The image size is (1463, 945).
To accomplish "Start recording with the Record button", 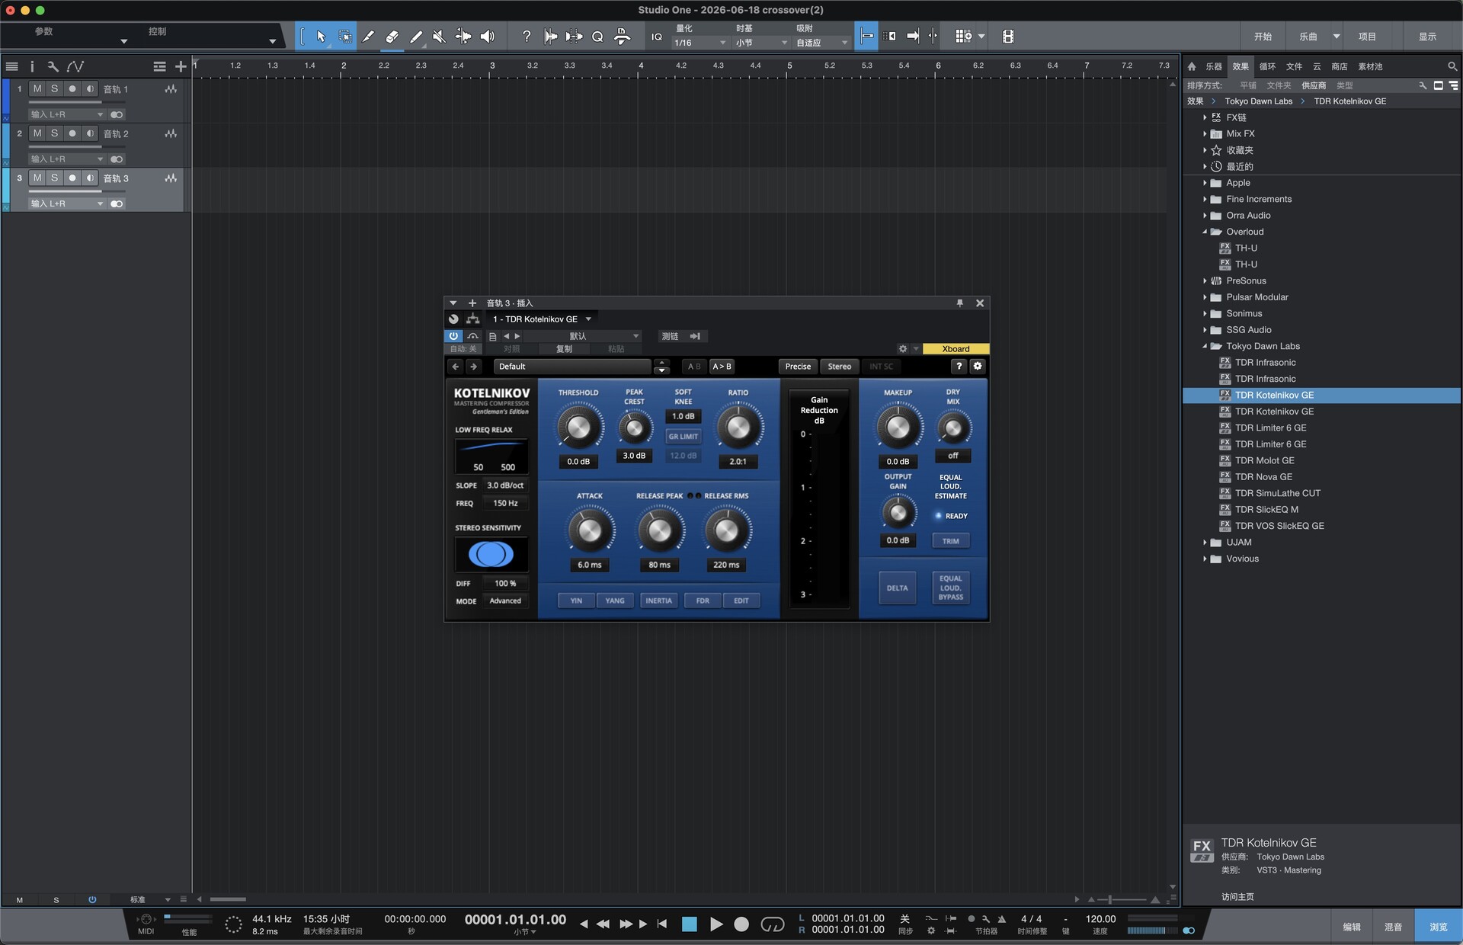I will tap(741, 924).
